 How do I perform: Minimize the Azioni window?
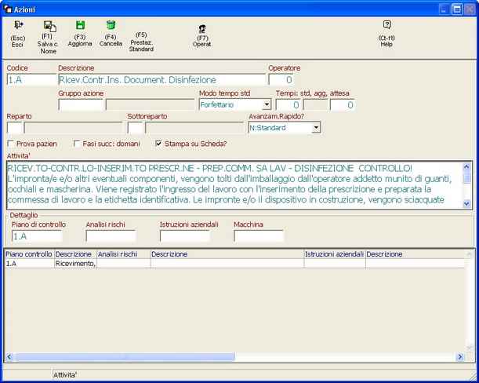445,9
